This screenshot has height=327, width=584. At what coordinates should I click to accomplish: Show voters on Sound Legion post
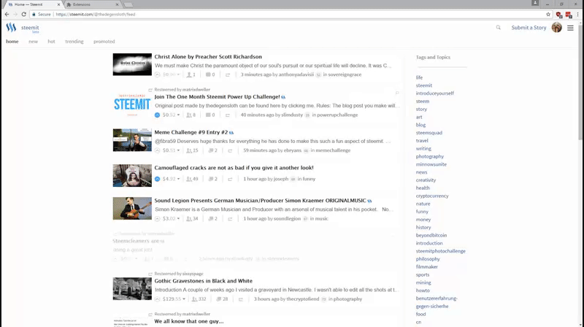(192, 219)
